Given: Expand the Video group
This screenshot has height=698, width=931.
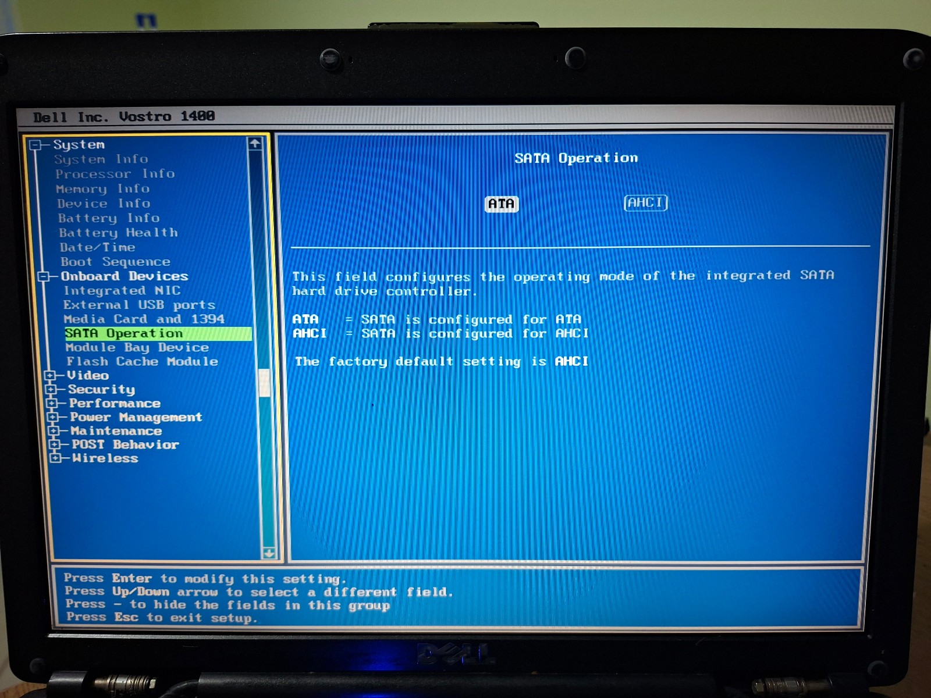Looking at the screenshot, I should (51, 376).
